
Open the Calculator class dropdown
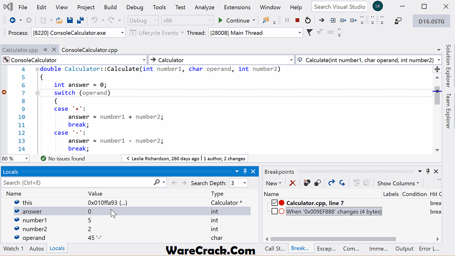click(x=291, y=60)
